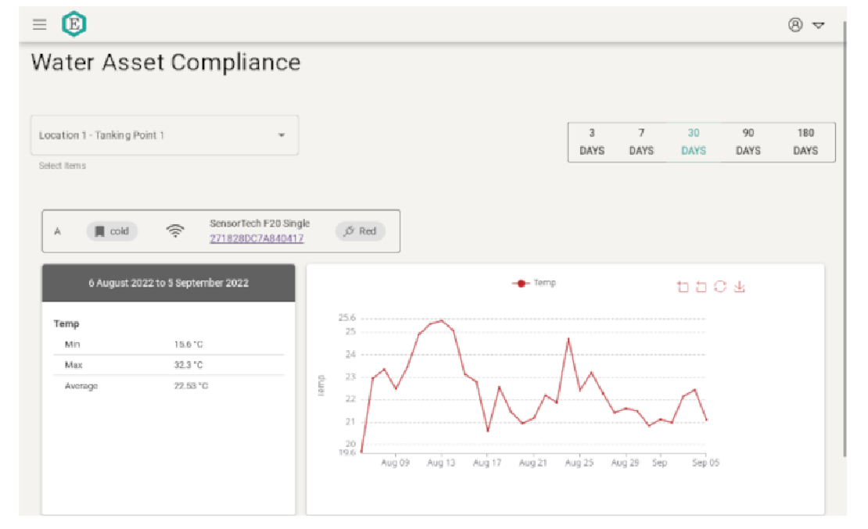Open the hamburger navigation menu
Image resolution: width=868 pixels, height=529 pixels.
tap(39, 23)
